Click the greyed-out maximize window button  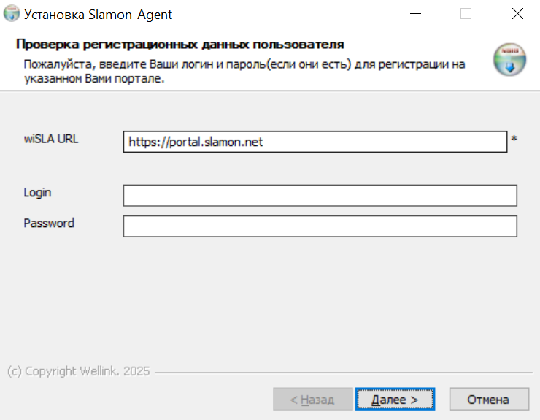point(466,14)
